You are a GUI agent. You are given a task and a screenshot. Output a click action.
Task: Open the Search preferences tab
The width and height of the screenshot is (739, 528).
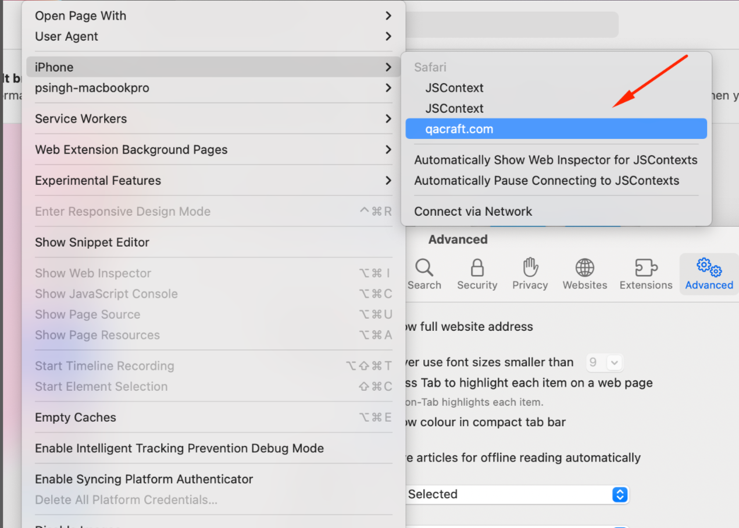tap(424, 273)
